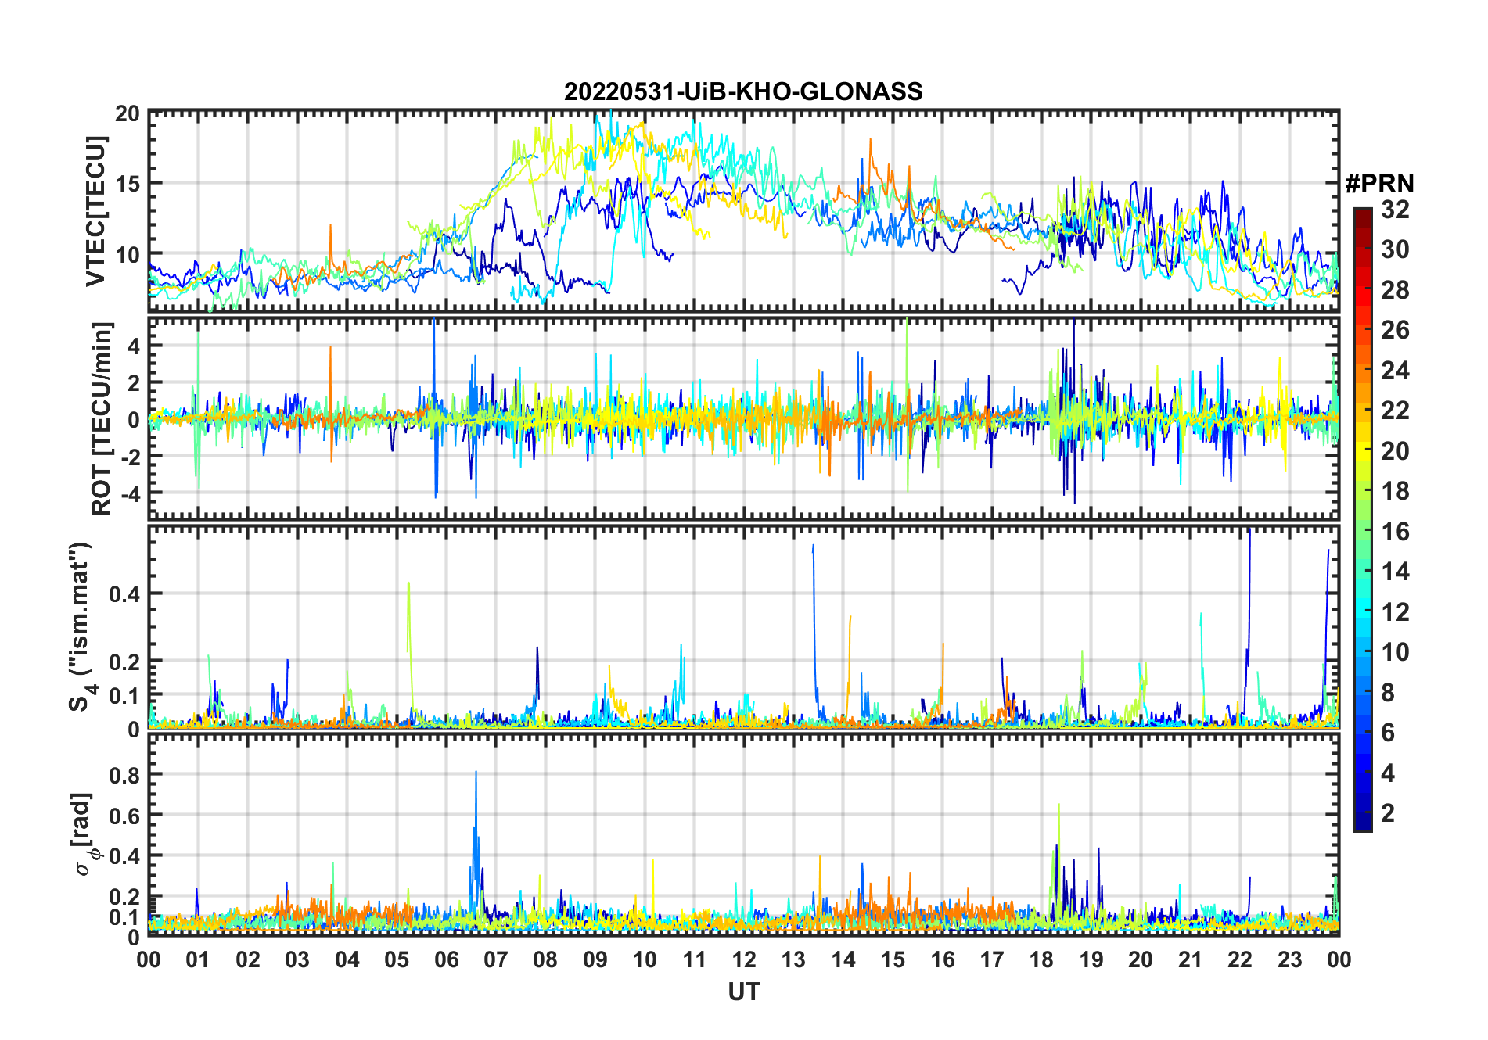Select the cyan region near 12 on colorbar
This screenshot has width=1488, height=1040.
tap(1363, 611)
